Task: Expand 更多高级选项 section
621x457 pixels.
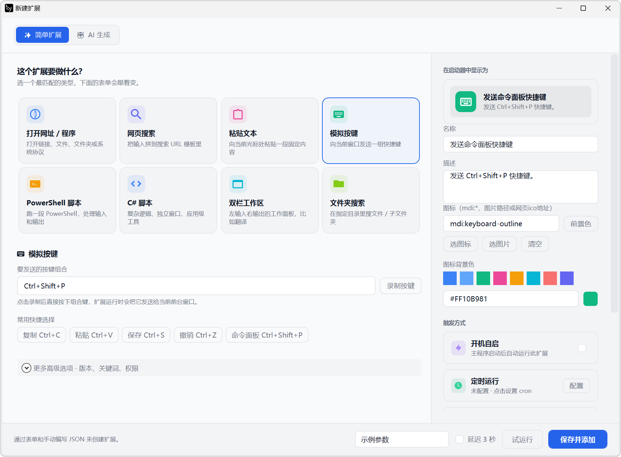Action: coord(219,368)
